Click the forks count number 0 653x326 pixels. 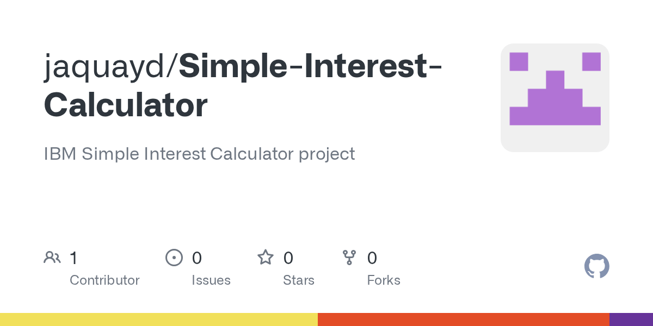(x=372, y=258)
